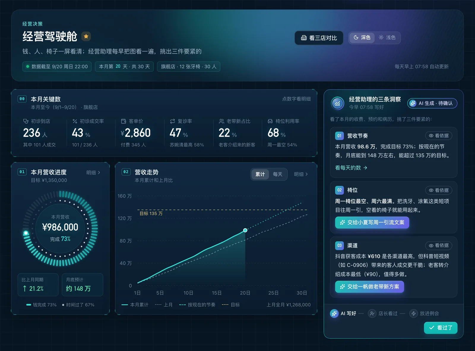Select the 每天 chart tab

278,174
